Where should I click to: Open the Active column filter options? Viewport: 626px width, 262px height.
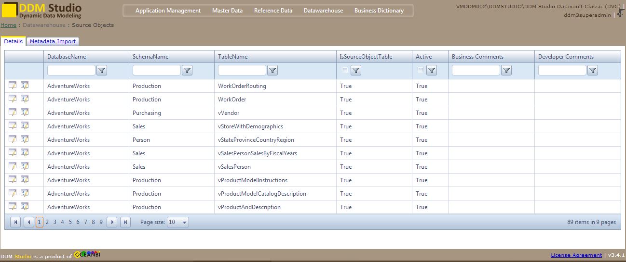(432, 71)
